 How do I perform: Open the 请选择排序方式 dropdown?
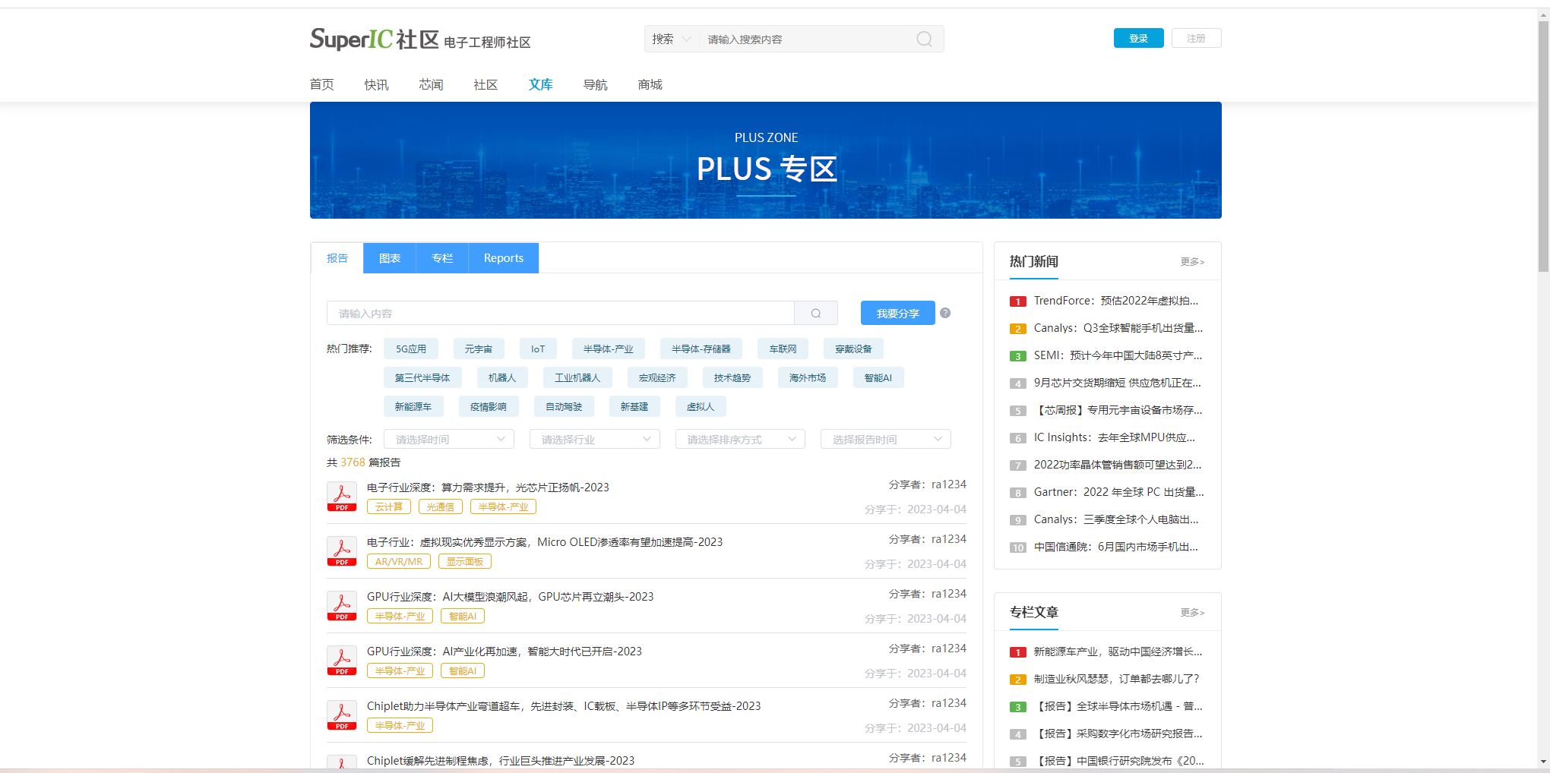[x=740, y=439]
